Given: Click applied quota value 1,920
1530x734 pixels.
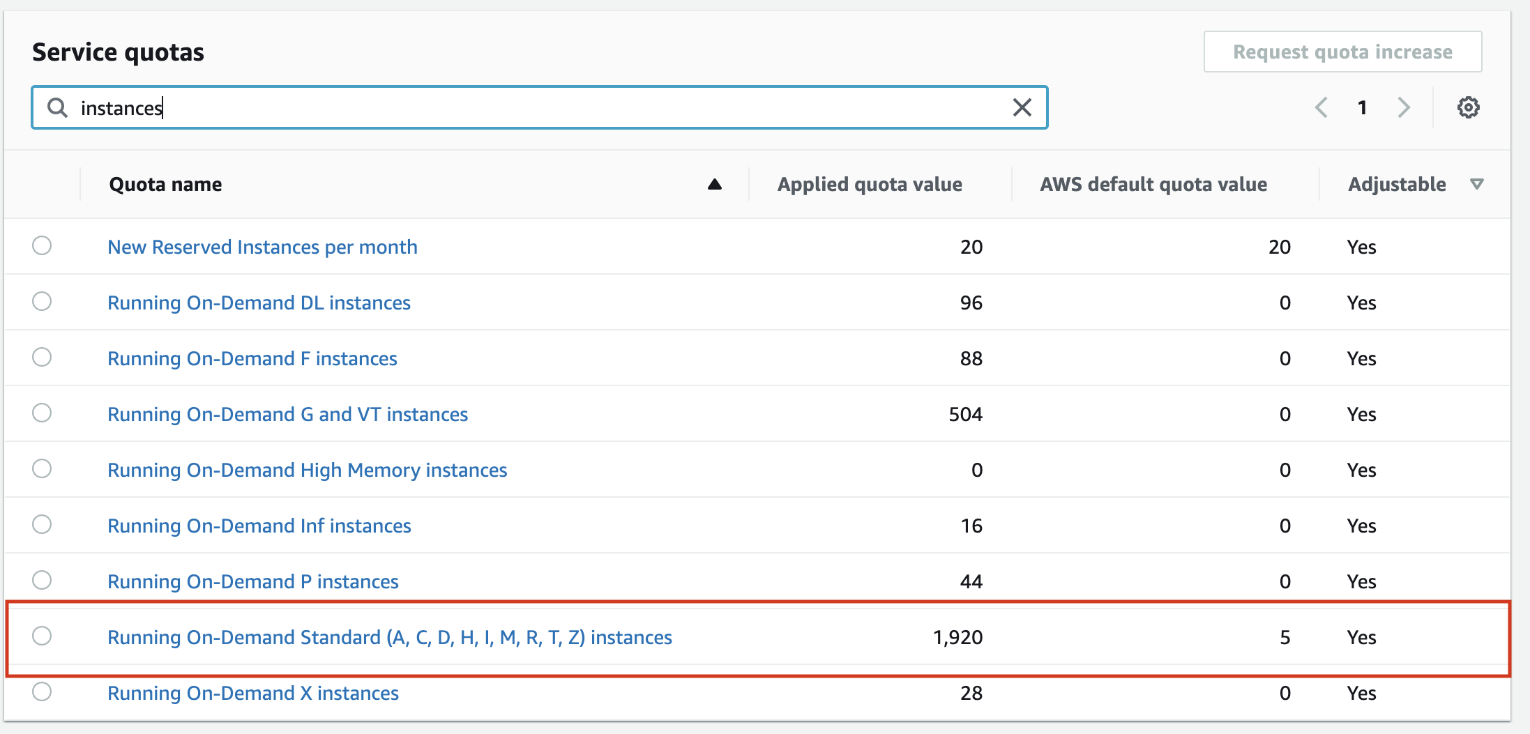Looking at the screenshot, I should pos(957,638).
